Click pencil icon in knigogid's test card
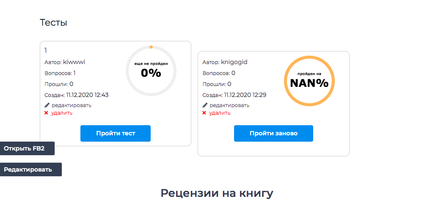441x207 pixels. 205,105
